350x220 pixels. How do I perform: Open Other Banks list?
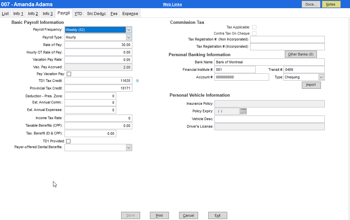[301, 54]
